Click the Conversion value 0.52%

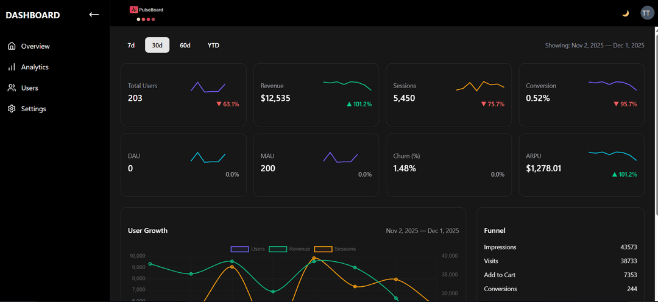click(x=537, y=98)
